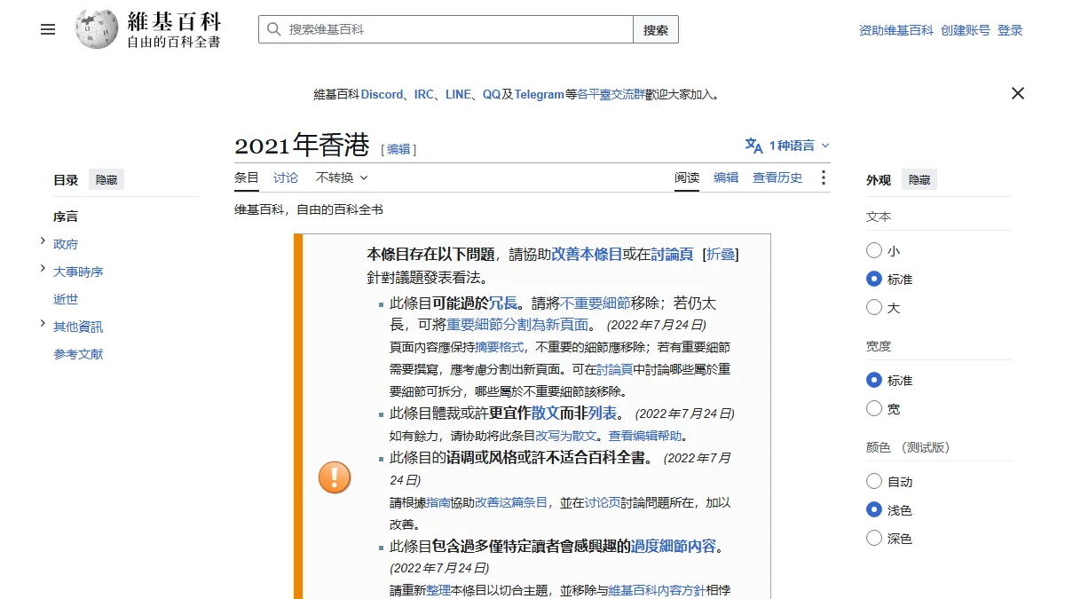Jump to 逝世 in contents

click(x=66, y=299)
